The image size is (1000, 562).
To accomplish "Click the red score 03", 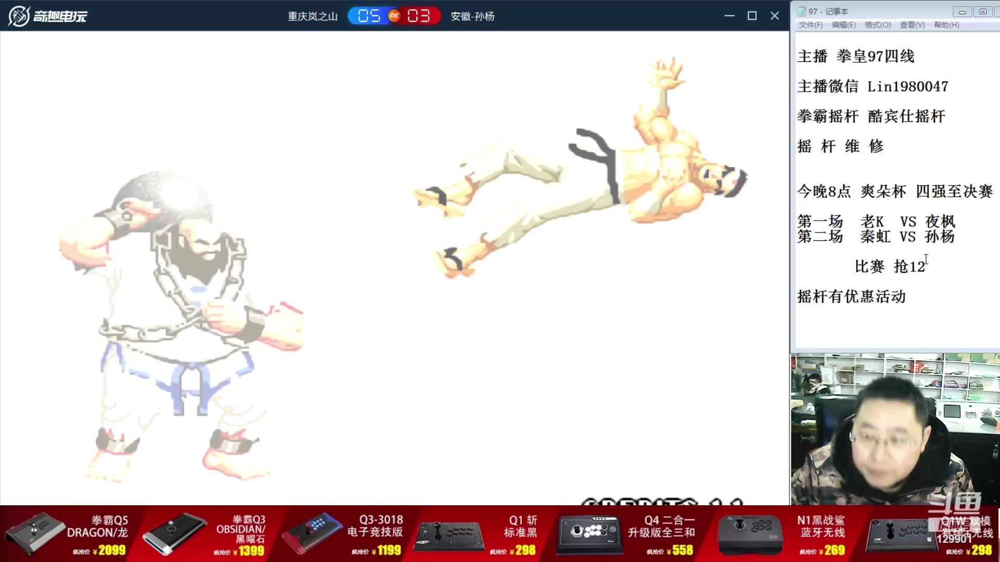I will tap(419, 16).
